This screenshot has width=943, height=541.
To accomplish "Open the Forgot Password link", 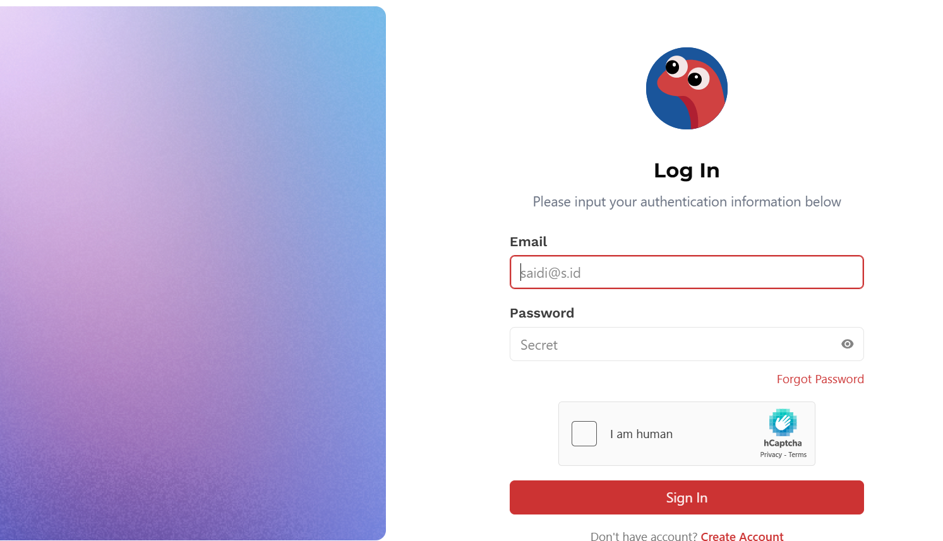I will 820,379.
